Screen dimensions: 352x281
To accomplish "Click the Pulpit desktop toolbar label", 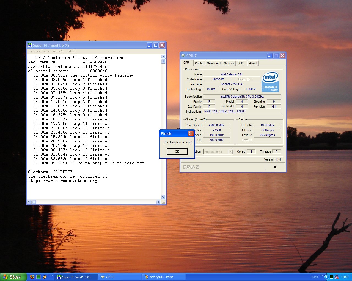I will click(314, 277).
